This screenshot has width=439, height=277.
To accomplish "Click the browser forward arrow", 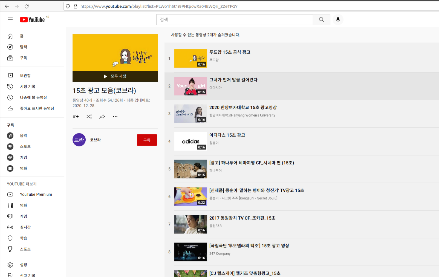I will click(17, 6).
